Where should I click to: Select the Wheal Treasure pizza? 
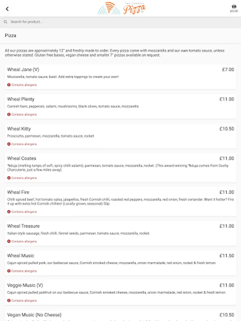tap(23, 226)
